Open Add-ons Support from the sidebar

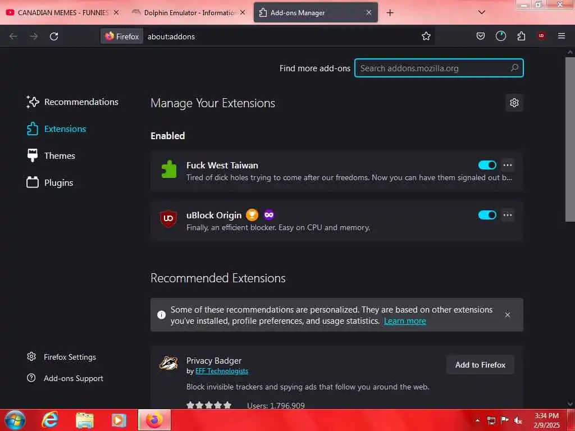[x=65, y=378]
